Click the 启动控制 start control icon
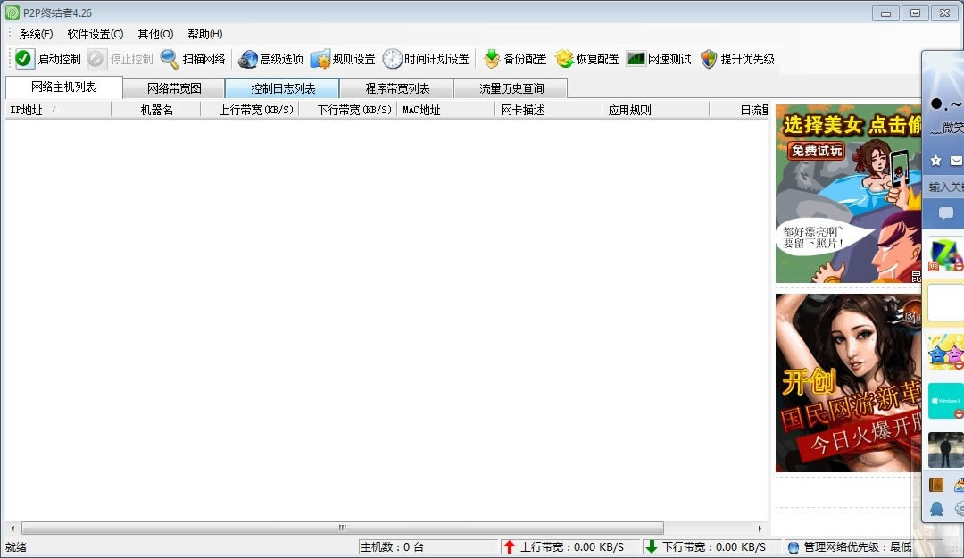Screen dimensions: 964x558 [24, 59]
